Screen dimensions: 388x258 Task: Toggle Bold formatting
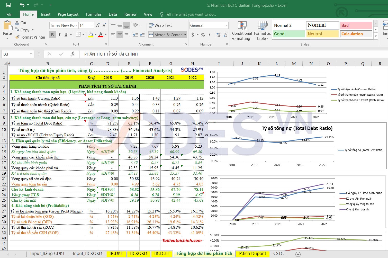[52, 35]
